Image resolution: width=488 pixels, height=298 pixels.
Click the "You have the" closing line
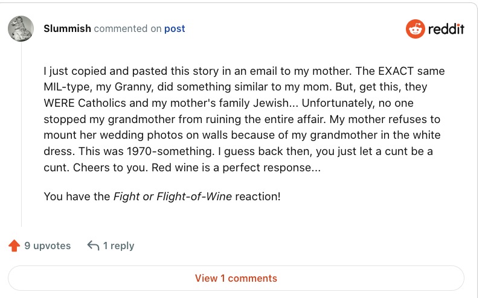(77, 197)
